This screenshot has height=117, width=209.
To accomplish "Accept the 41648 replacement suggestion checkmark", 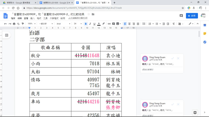I will point(172,58).
